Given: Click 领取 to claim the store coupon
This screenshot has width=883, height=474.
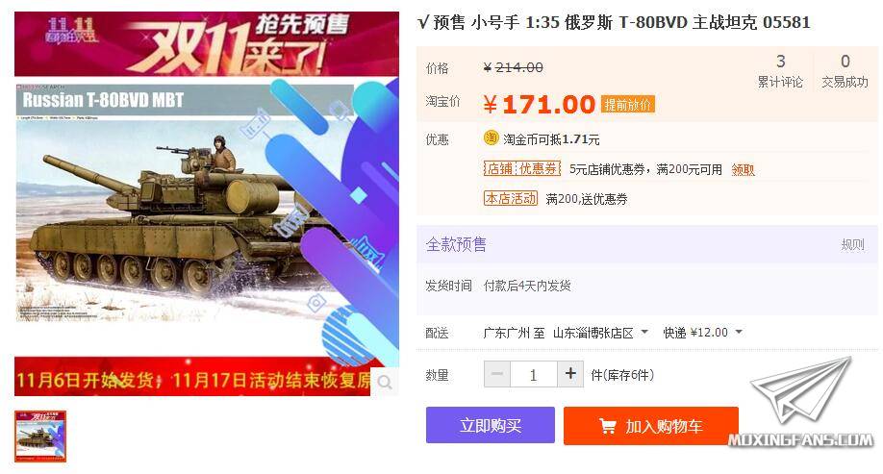Looking at the screenshot, I should (x=743, y=169).
